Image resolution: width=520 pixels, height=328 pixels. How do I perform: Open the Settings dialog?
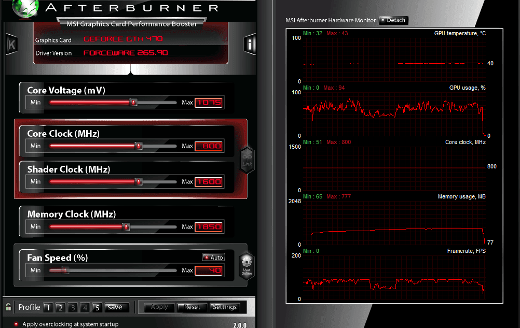pyautogui.click(x=225, y=307)
